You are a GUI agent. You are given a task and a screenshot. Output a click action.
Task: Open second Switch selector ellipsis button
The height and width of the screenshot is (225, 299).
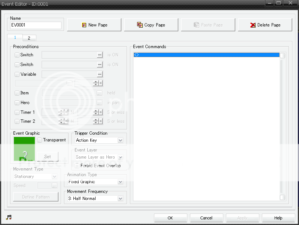pyautogui.click(x=99, y=65)
